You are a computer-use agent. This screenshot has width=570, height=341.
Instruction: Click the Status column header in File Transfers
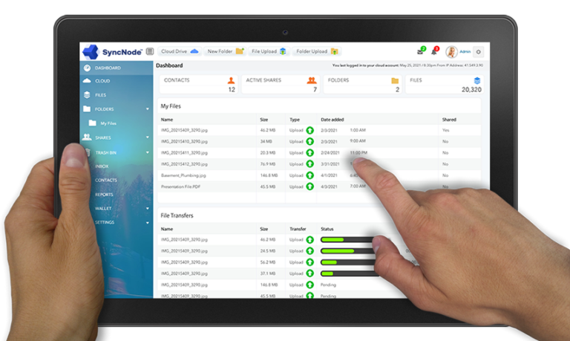pyautogui.click(x=327, y=229)
